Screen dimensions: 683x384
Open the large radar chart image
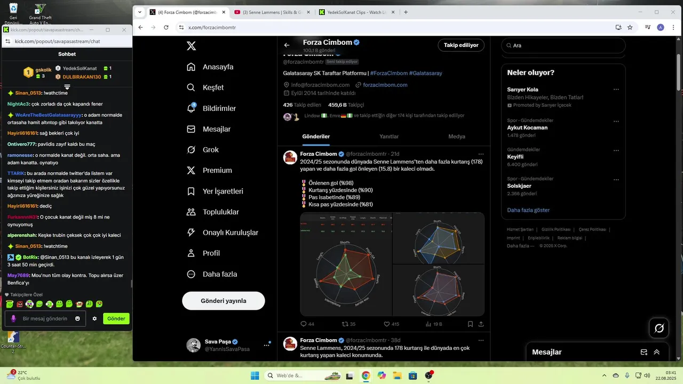click(x=346, y=264)
